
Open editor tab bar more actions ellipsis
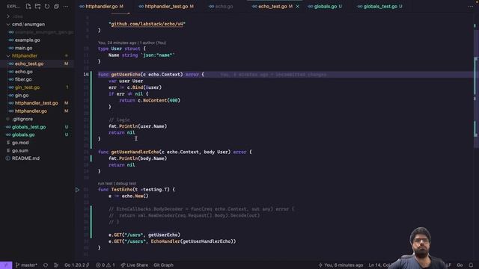click(x=471, y=6)
